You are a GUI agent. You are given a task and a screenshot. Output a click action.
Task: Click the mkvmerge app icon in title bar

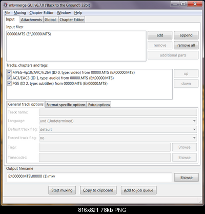pyautogui.click(x=5, y=5)
